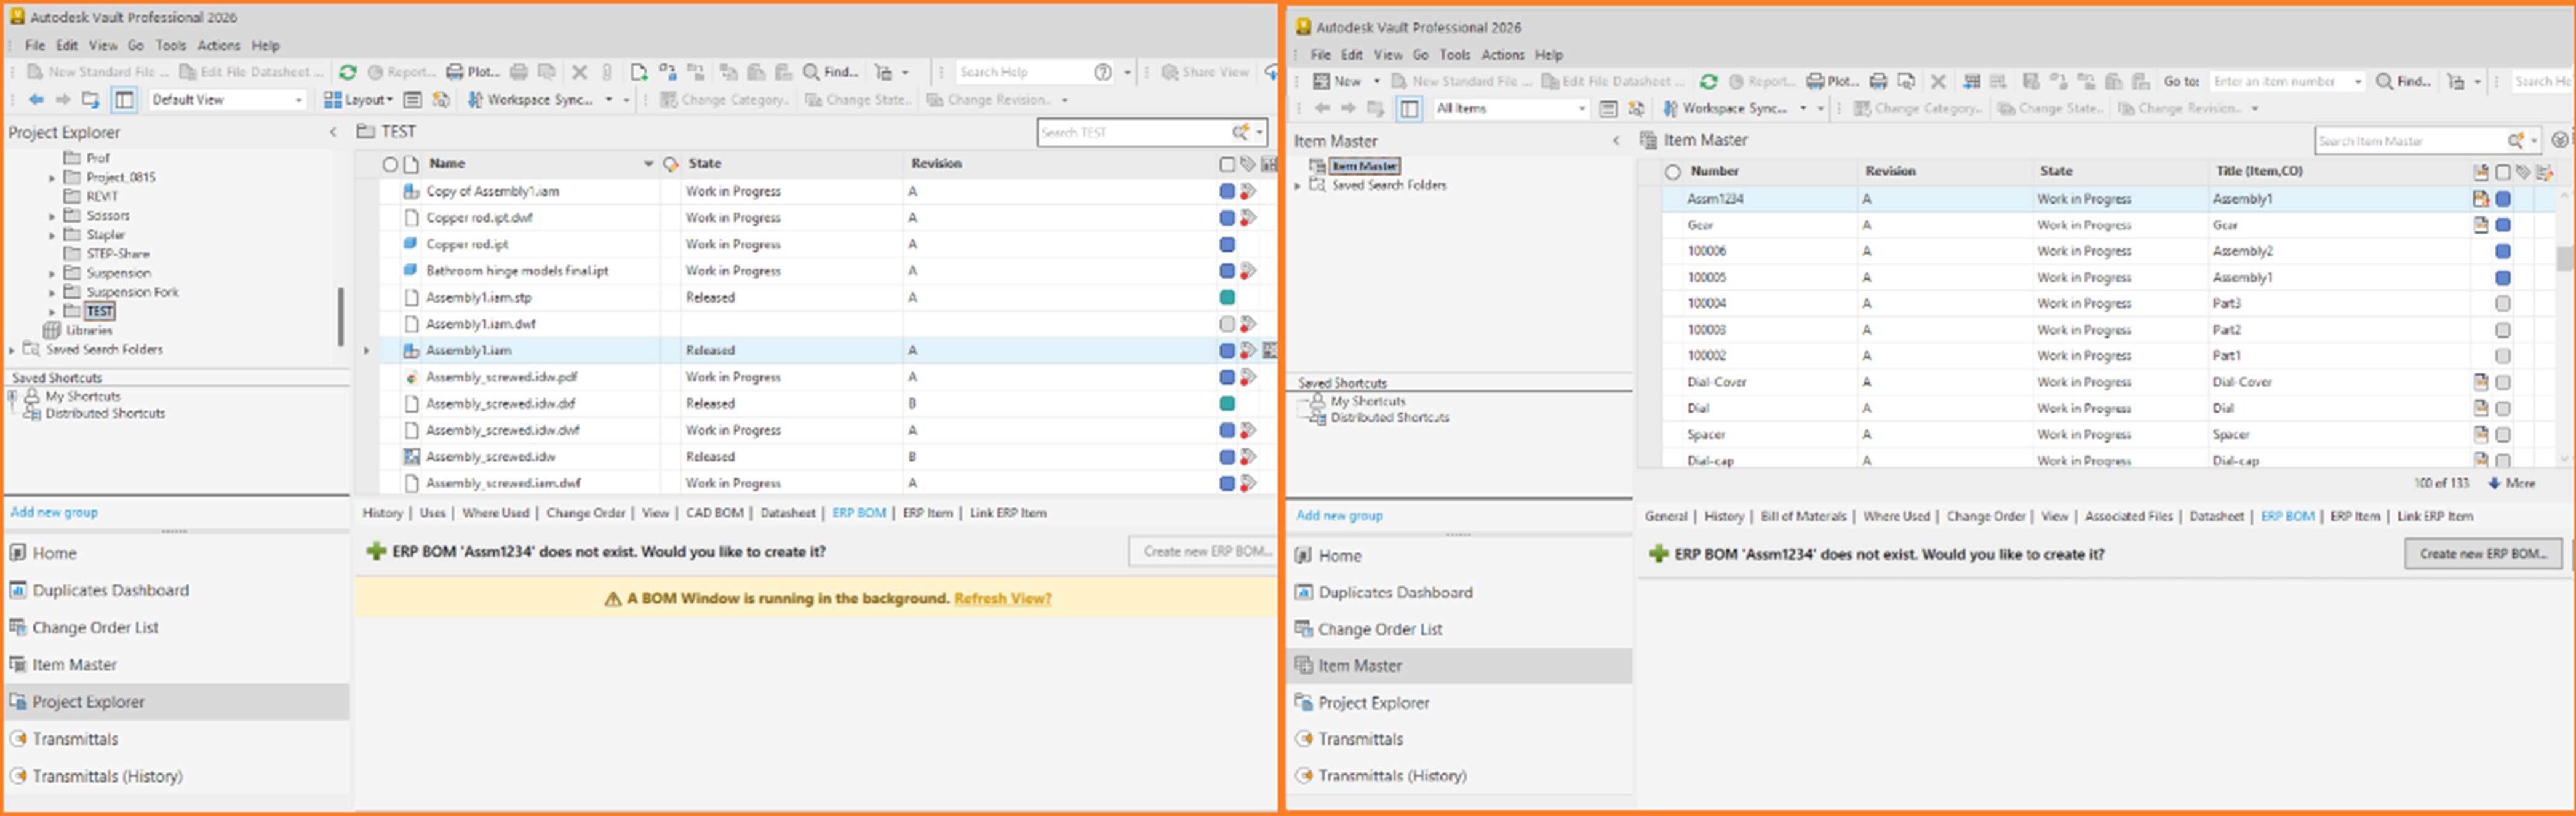Click the Refresh View? link
This screenshot has width=2576, height=816.
pyautogui.click(x=1002, y=599)
